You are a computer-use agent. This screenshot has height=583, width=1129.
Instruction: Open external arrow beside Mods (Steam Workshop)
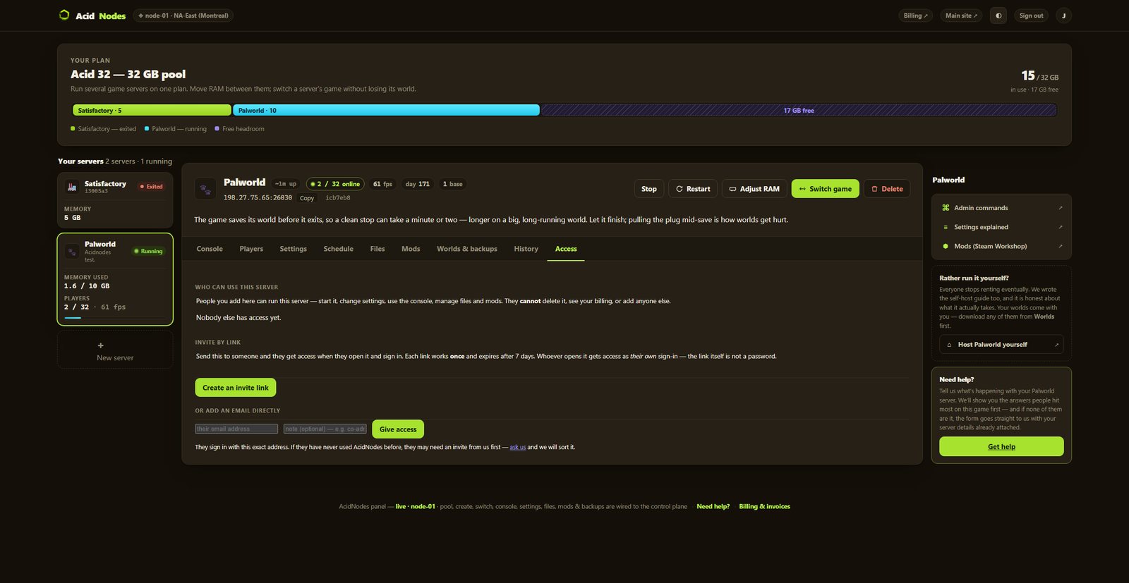[x=1060, y=246]
